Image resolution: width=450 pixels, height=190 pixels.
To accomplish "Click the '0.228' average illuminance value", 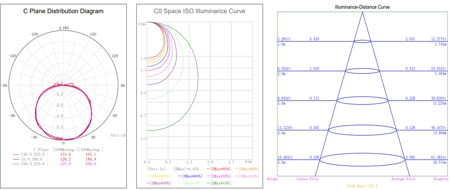I will pyautogui.click(x=410, y=98).
